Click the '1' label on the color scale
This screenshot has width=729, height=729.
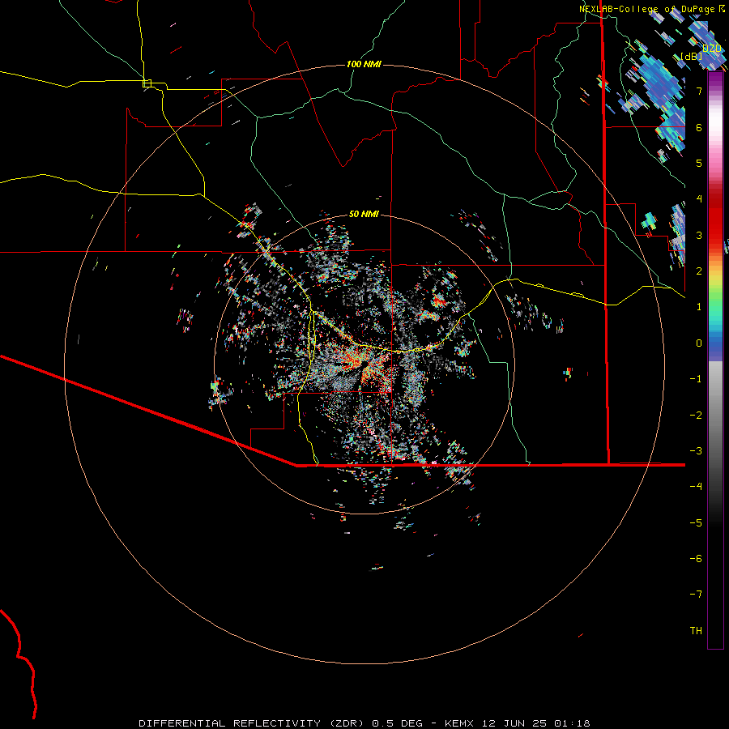coord(699,307)
